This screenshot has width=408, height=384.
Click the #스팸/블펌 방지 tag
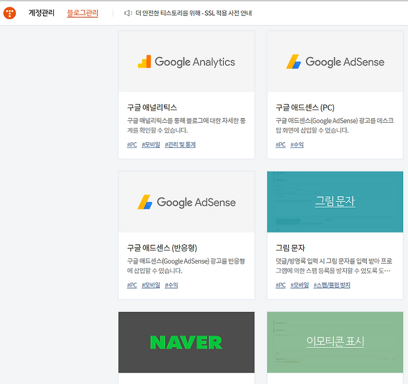point(332,285)
